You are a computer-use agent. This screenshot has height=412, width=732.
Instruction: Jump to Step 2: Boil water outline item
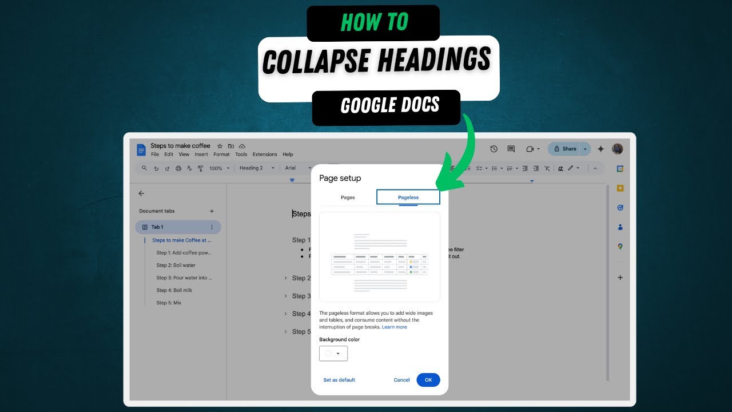(x=176, y=266)
